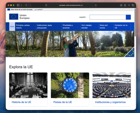
Task: Open "Contactar con la UE" menu
Action: coord(121,26)
